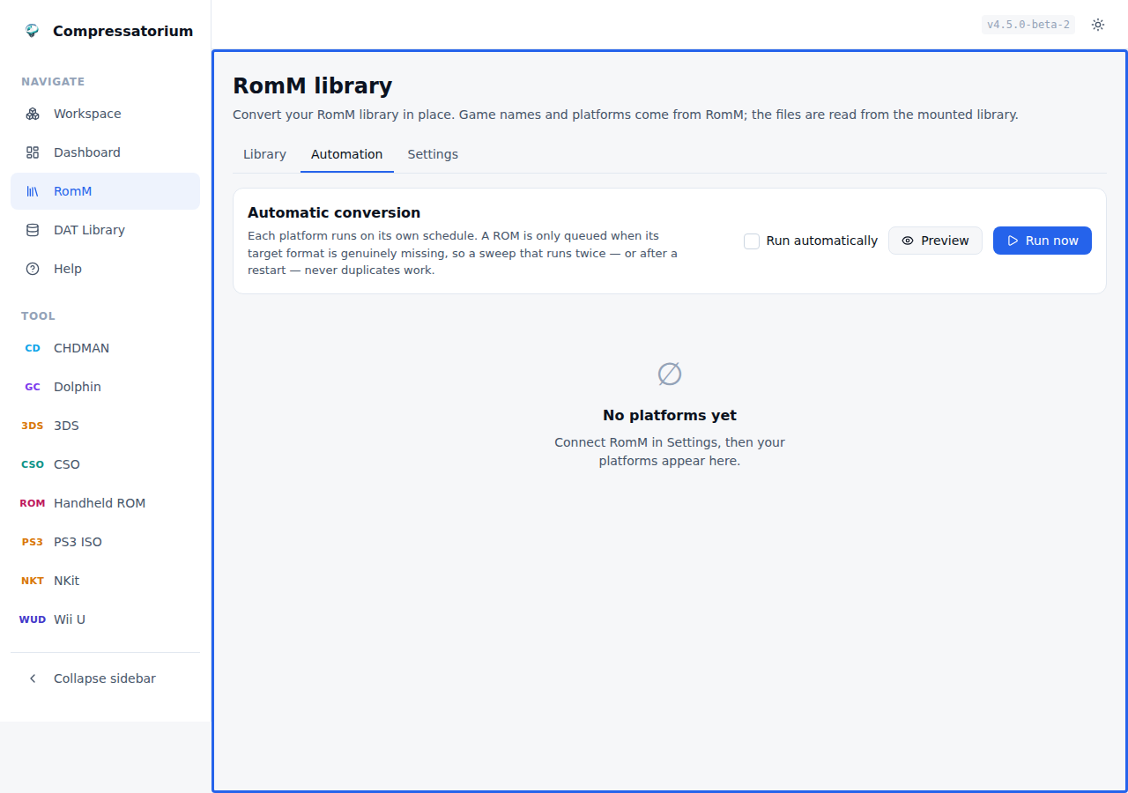Click the NKT badge for NKit
1128x793 pixels.
(33, 581)
